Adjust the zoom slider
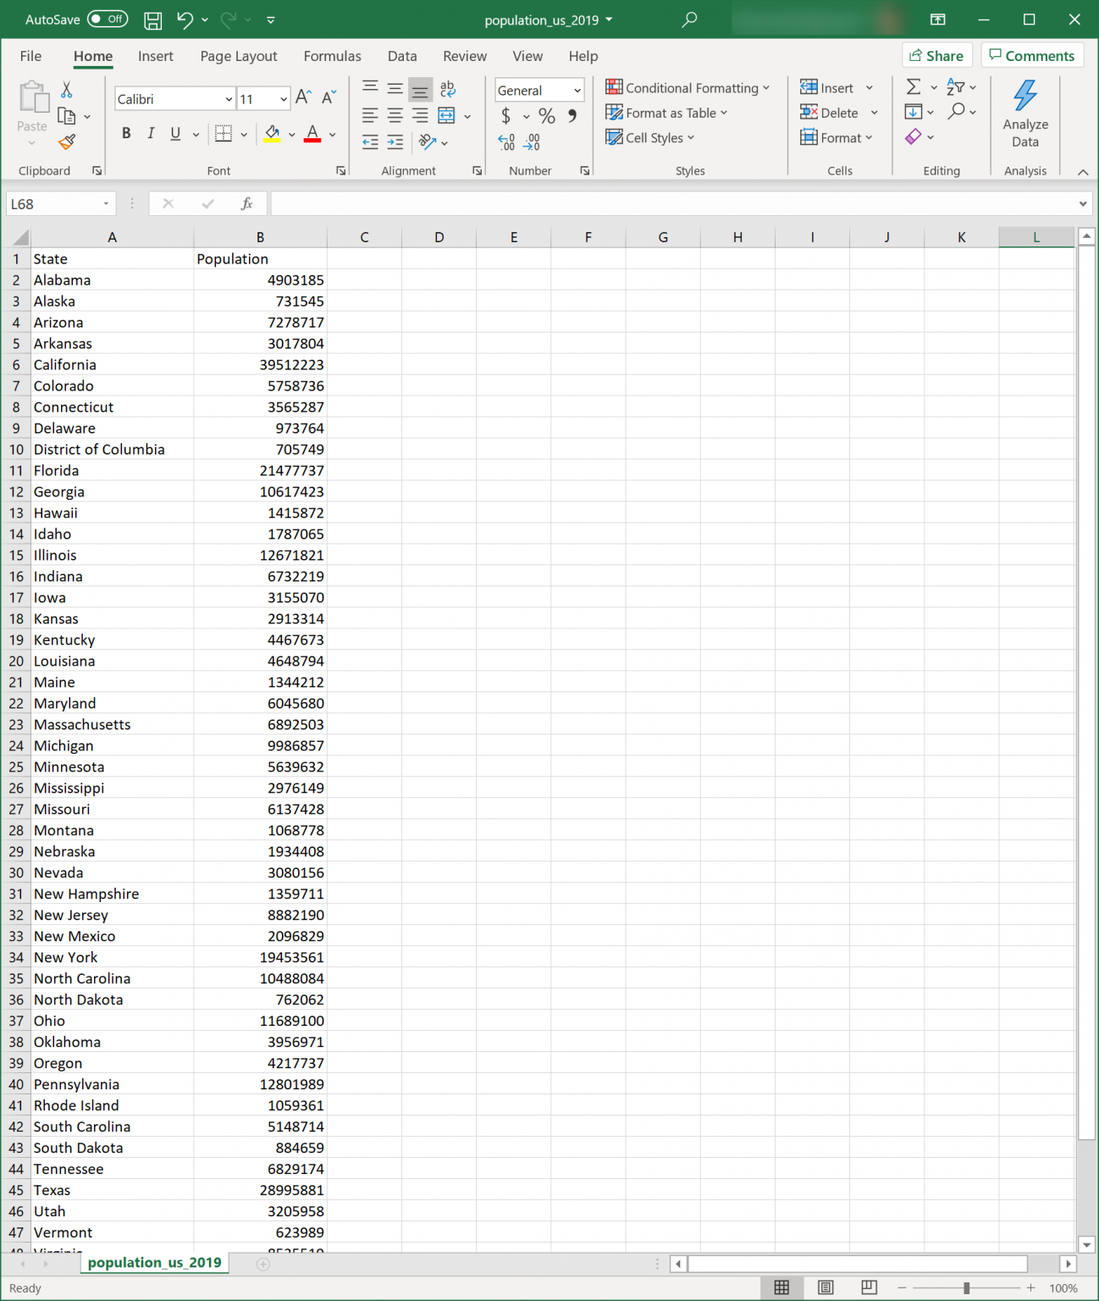Image resolution: width=1099 pixels, height=1301 pixels. pos(968,1287)
